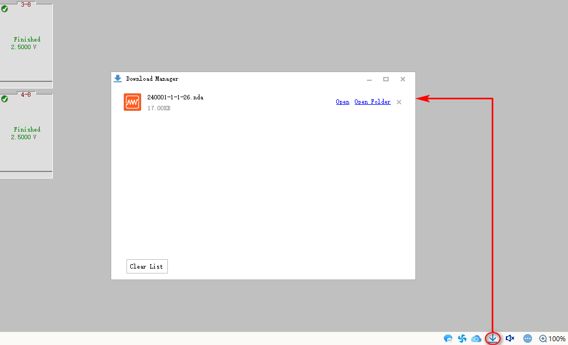Image resolution: width=568 pixels, height=345 pixels.
Task: Click the chat message bubble icon
Action: point(448,338)
